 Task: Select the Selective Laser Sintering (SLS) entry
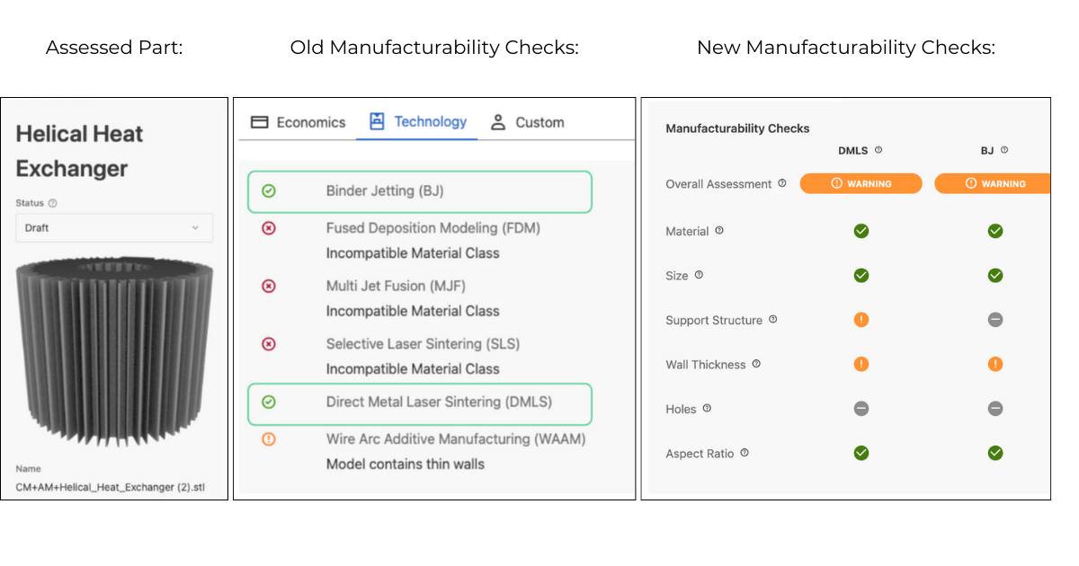tap(423, 344)
